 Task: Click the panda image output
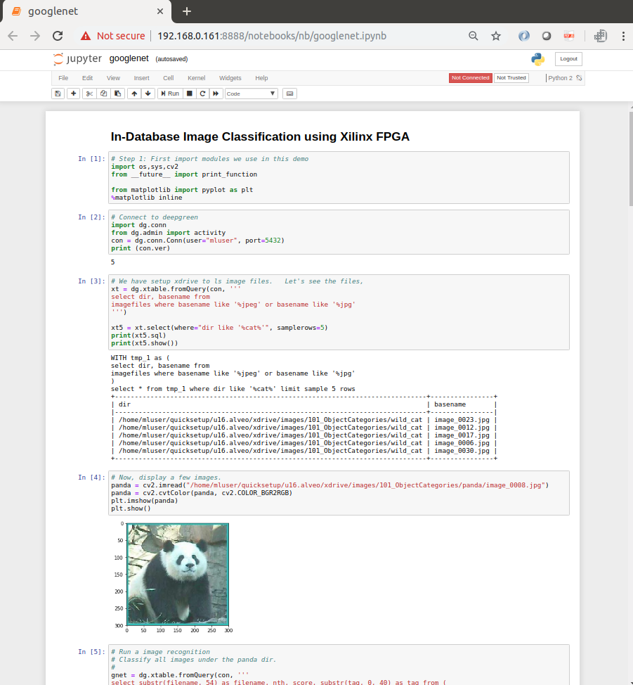click(177, 575)
